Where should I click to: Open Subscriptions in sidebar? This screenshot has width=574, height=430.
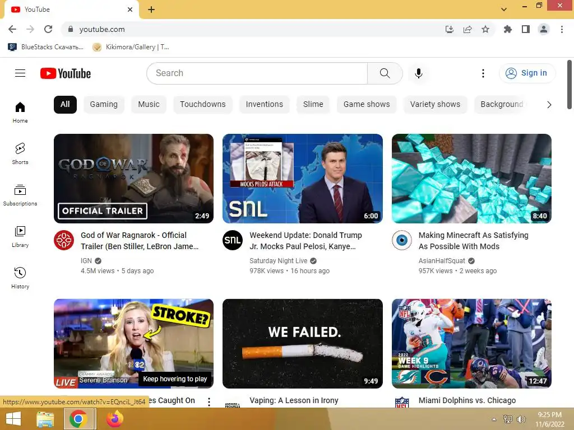20,195
